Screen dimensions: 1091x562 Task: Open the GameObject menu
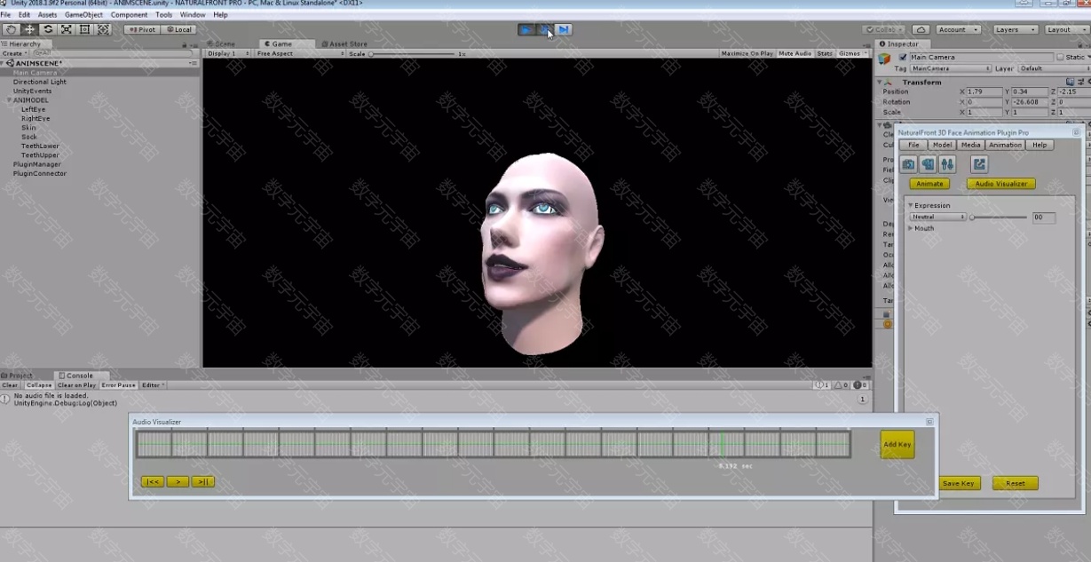[x=83, y=15]
